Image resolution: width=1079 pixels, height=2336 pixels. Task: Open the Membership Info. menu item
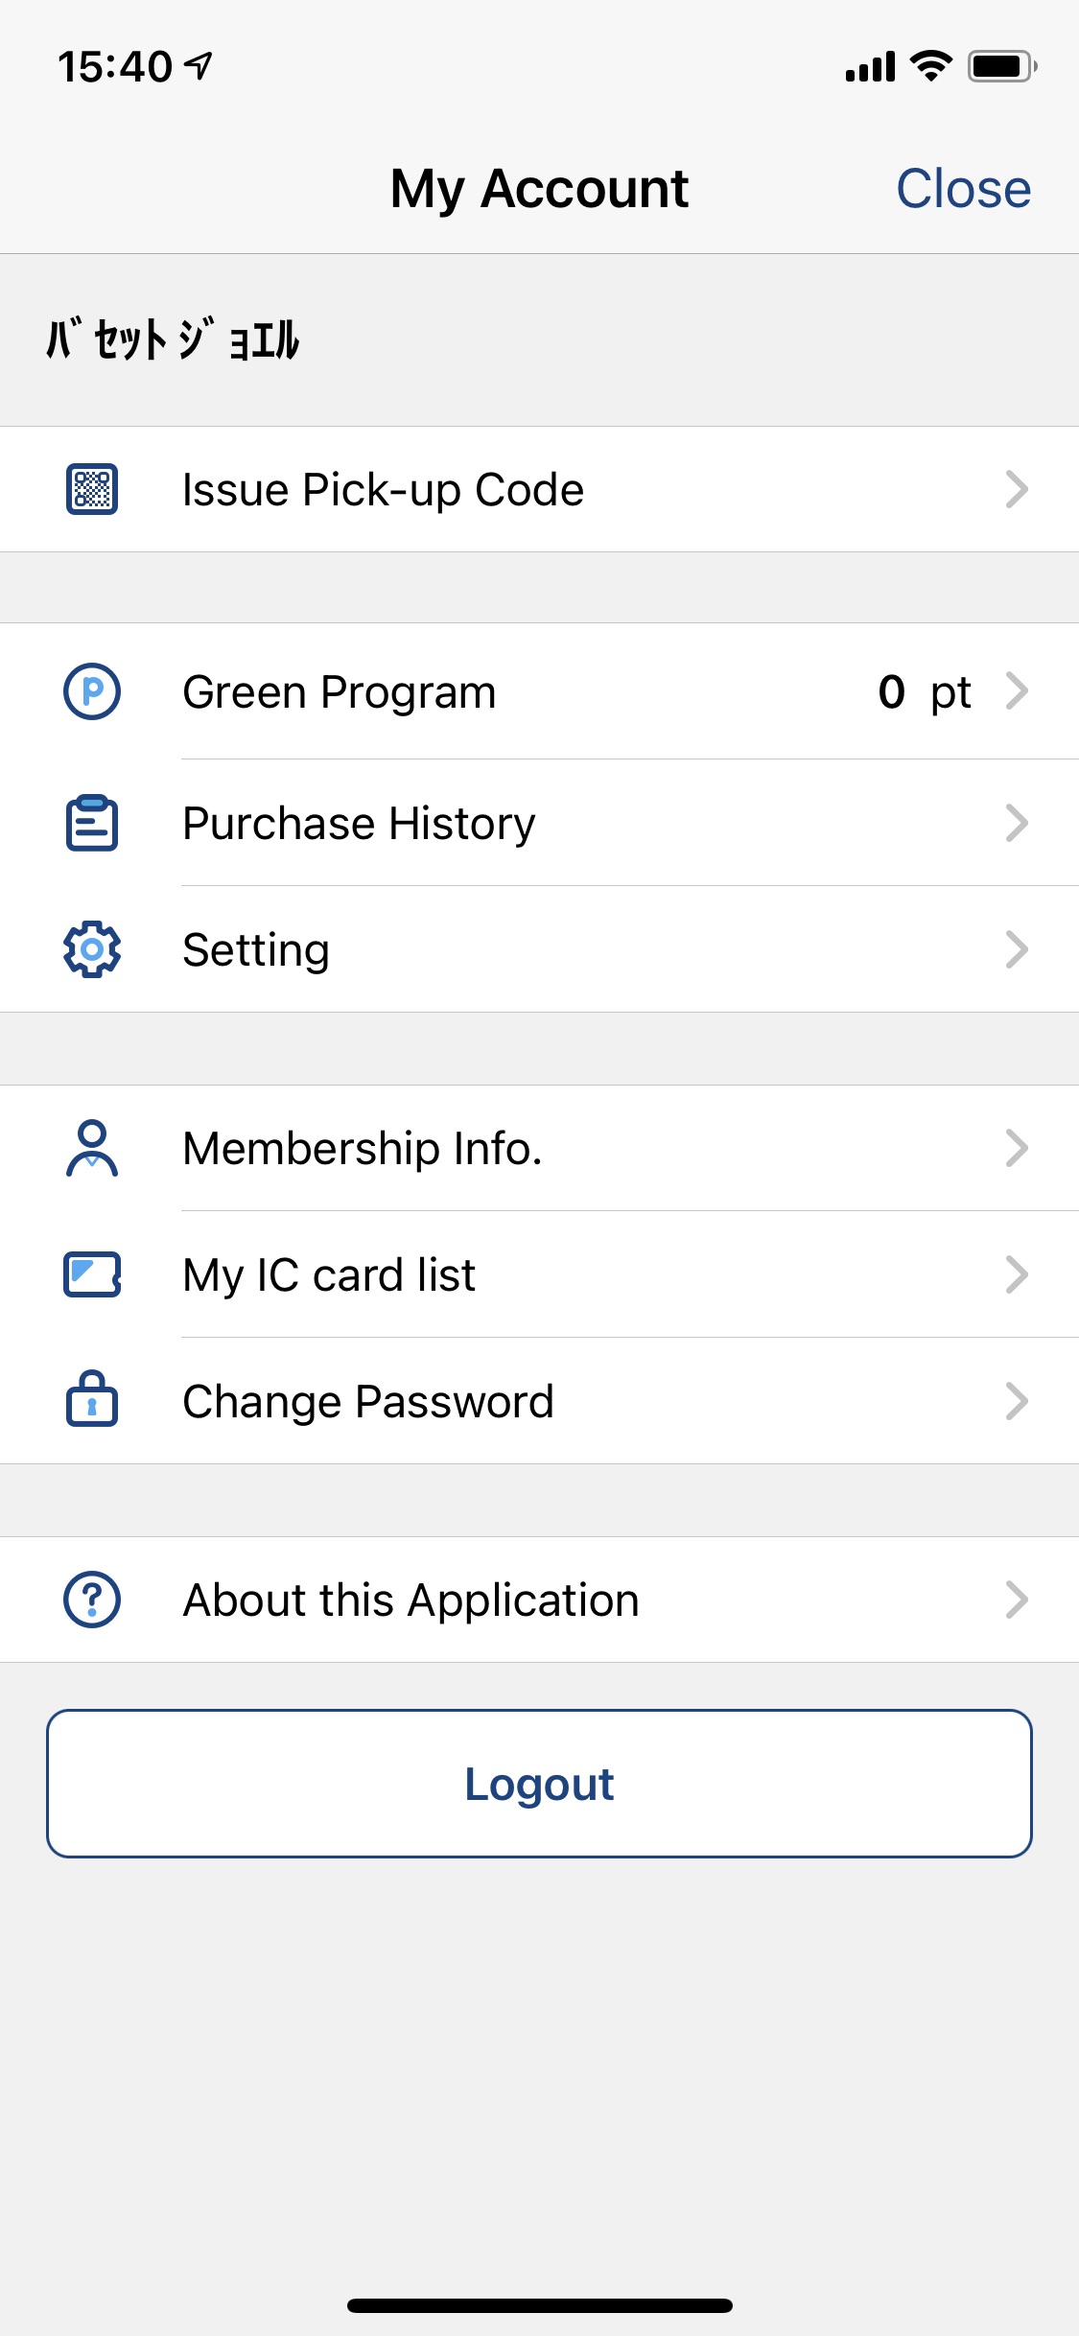pos(363,1148)
